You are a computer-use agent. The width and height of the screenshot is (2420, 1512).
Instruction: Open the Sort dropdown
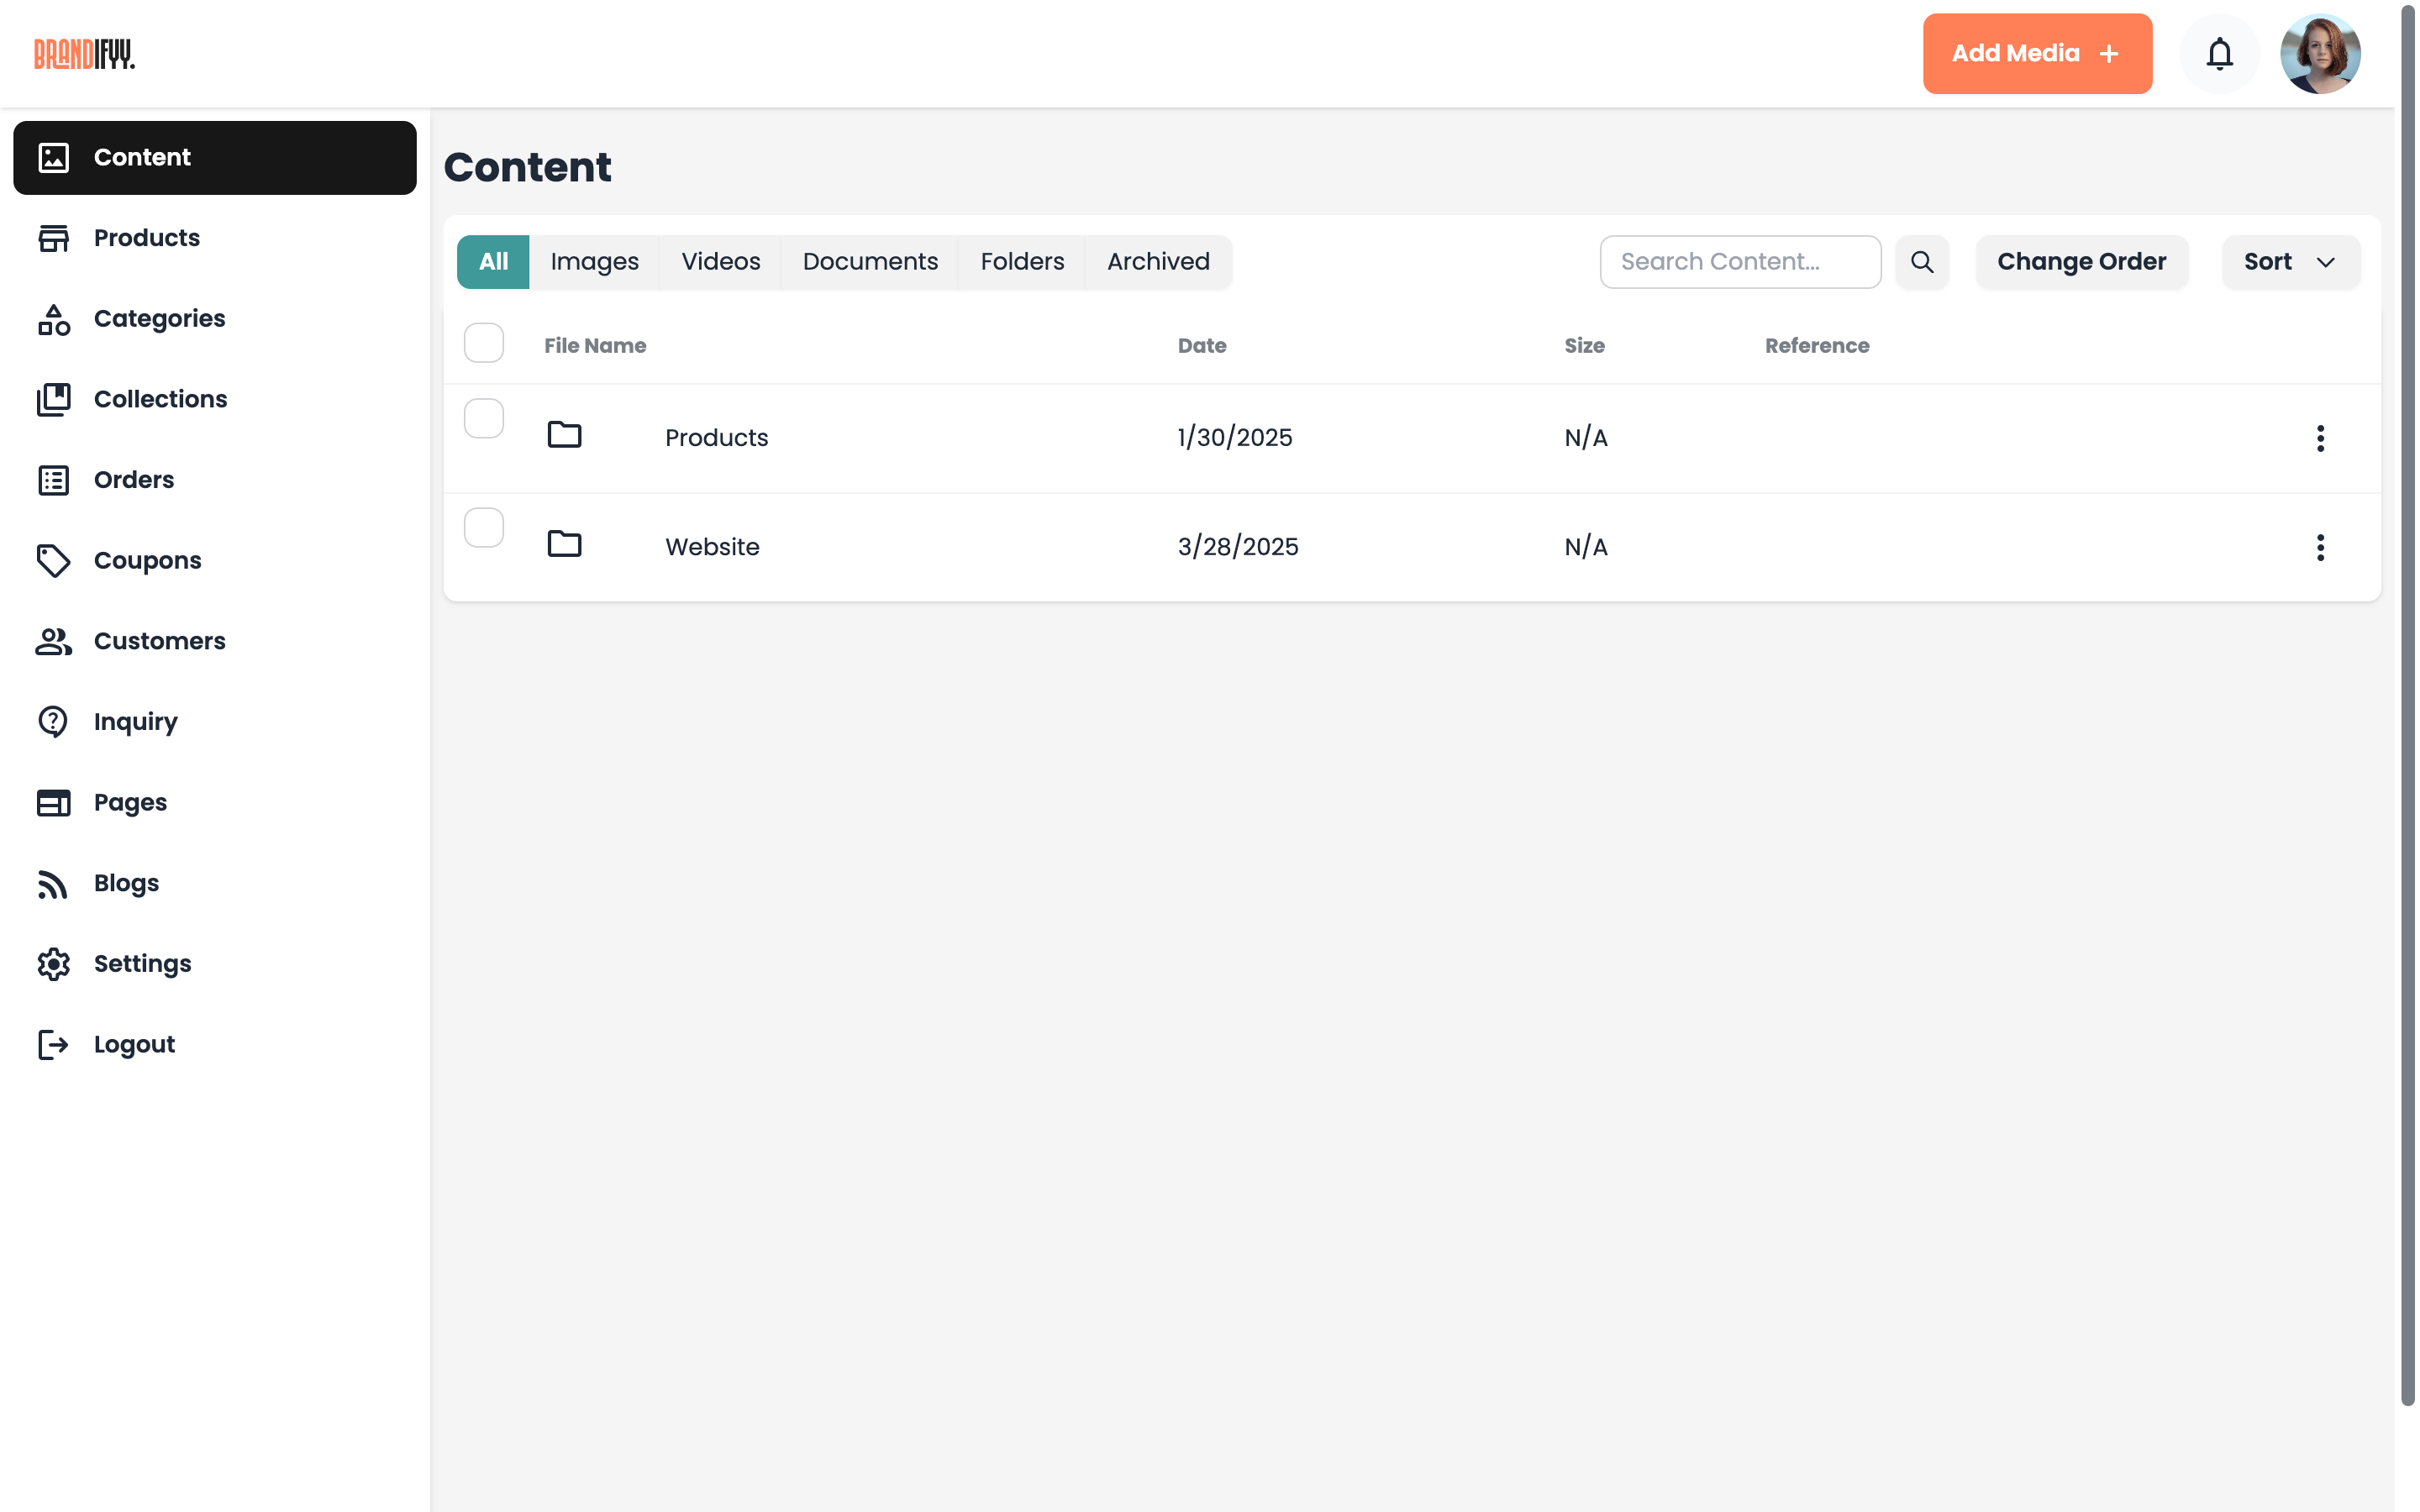click(x=2290, y=261)
